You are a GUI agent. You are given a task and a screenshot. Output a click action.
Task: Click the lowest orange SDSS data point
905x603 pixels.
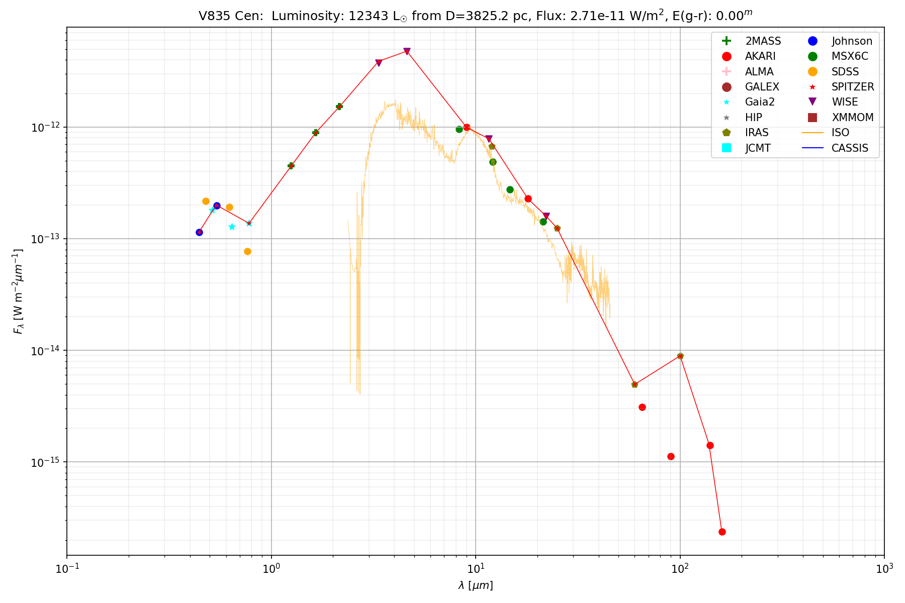coord(247,251)
